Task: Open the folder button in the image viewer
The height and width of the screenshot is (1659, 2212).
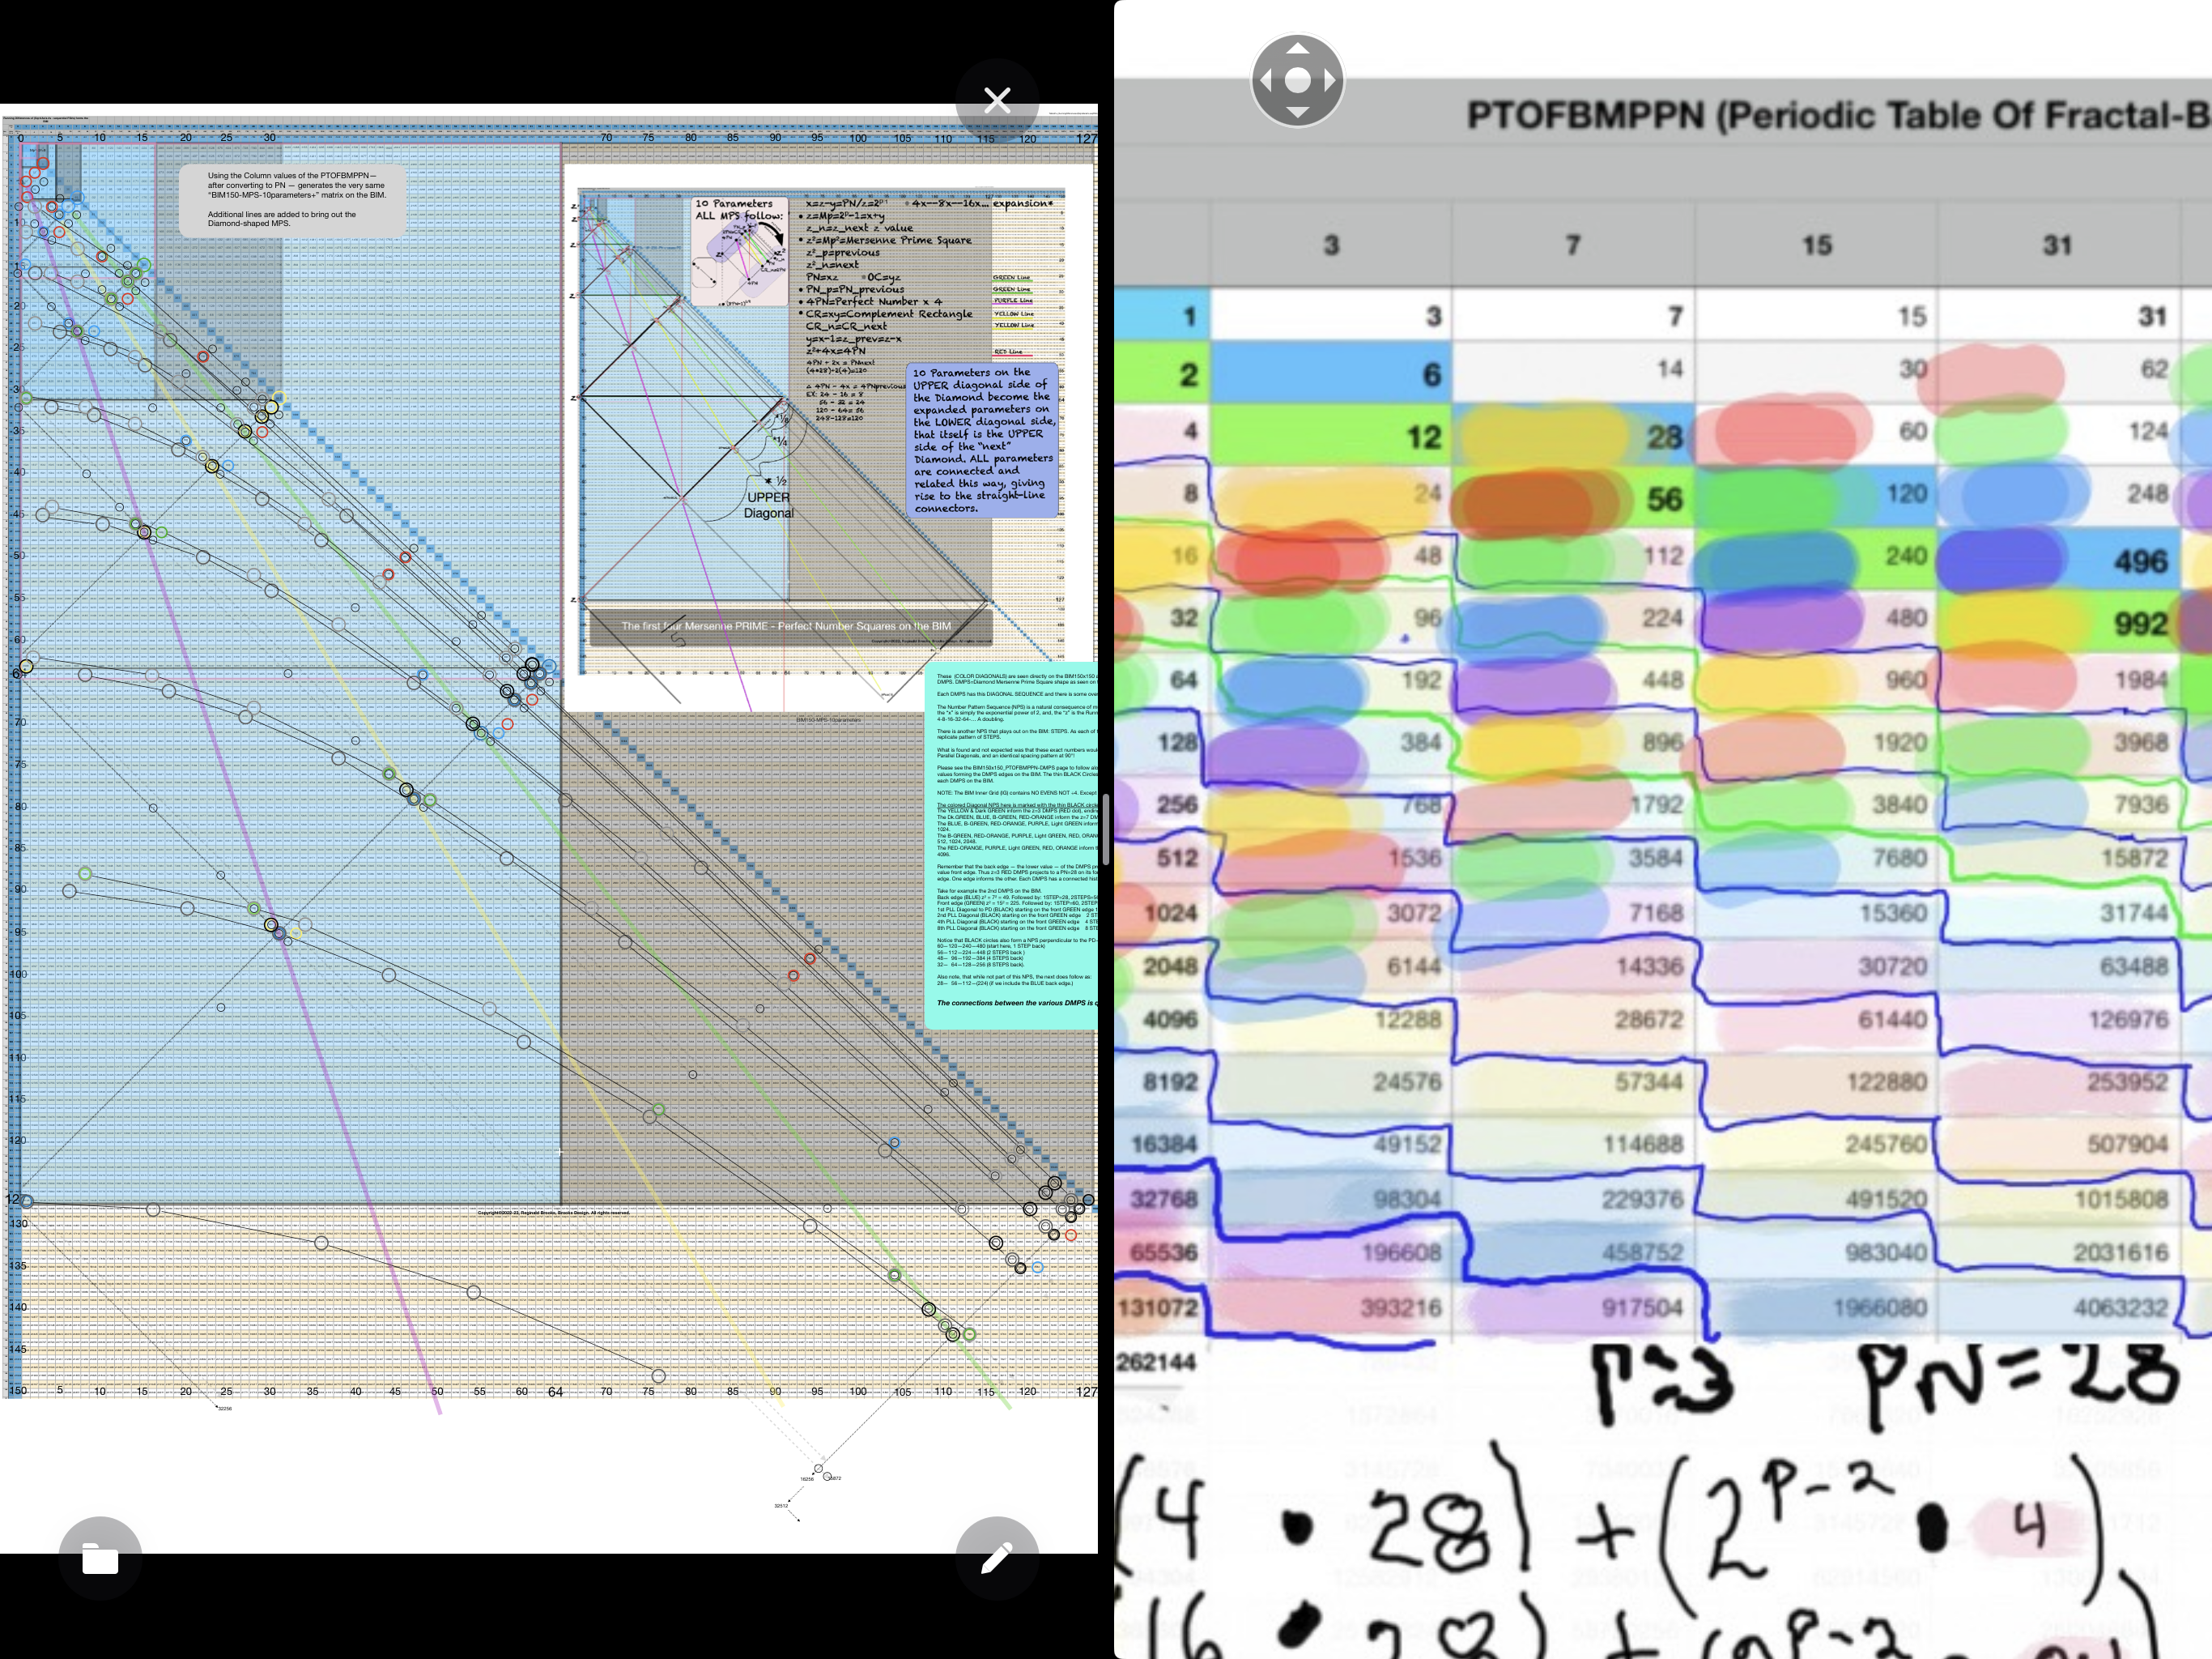Action: (100, 1558)
